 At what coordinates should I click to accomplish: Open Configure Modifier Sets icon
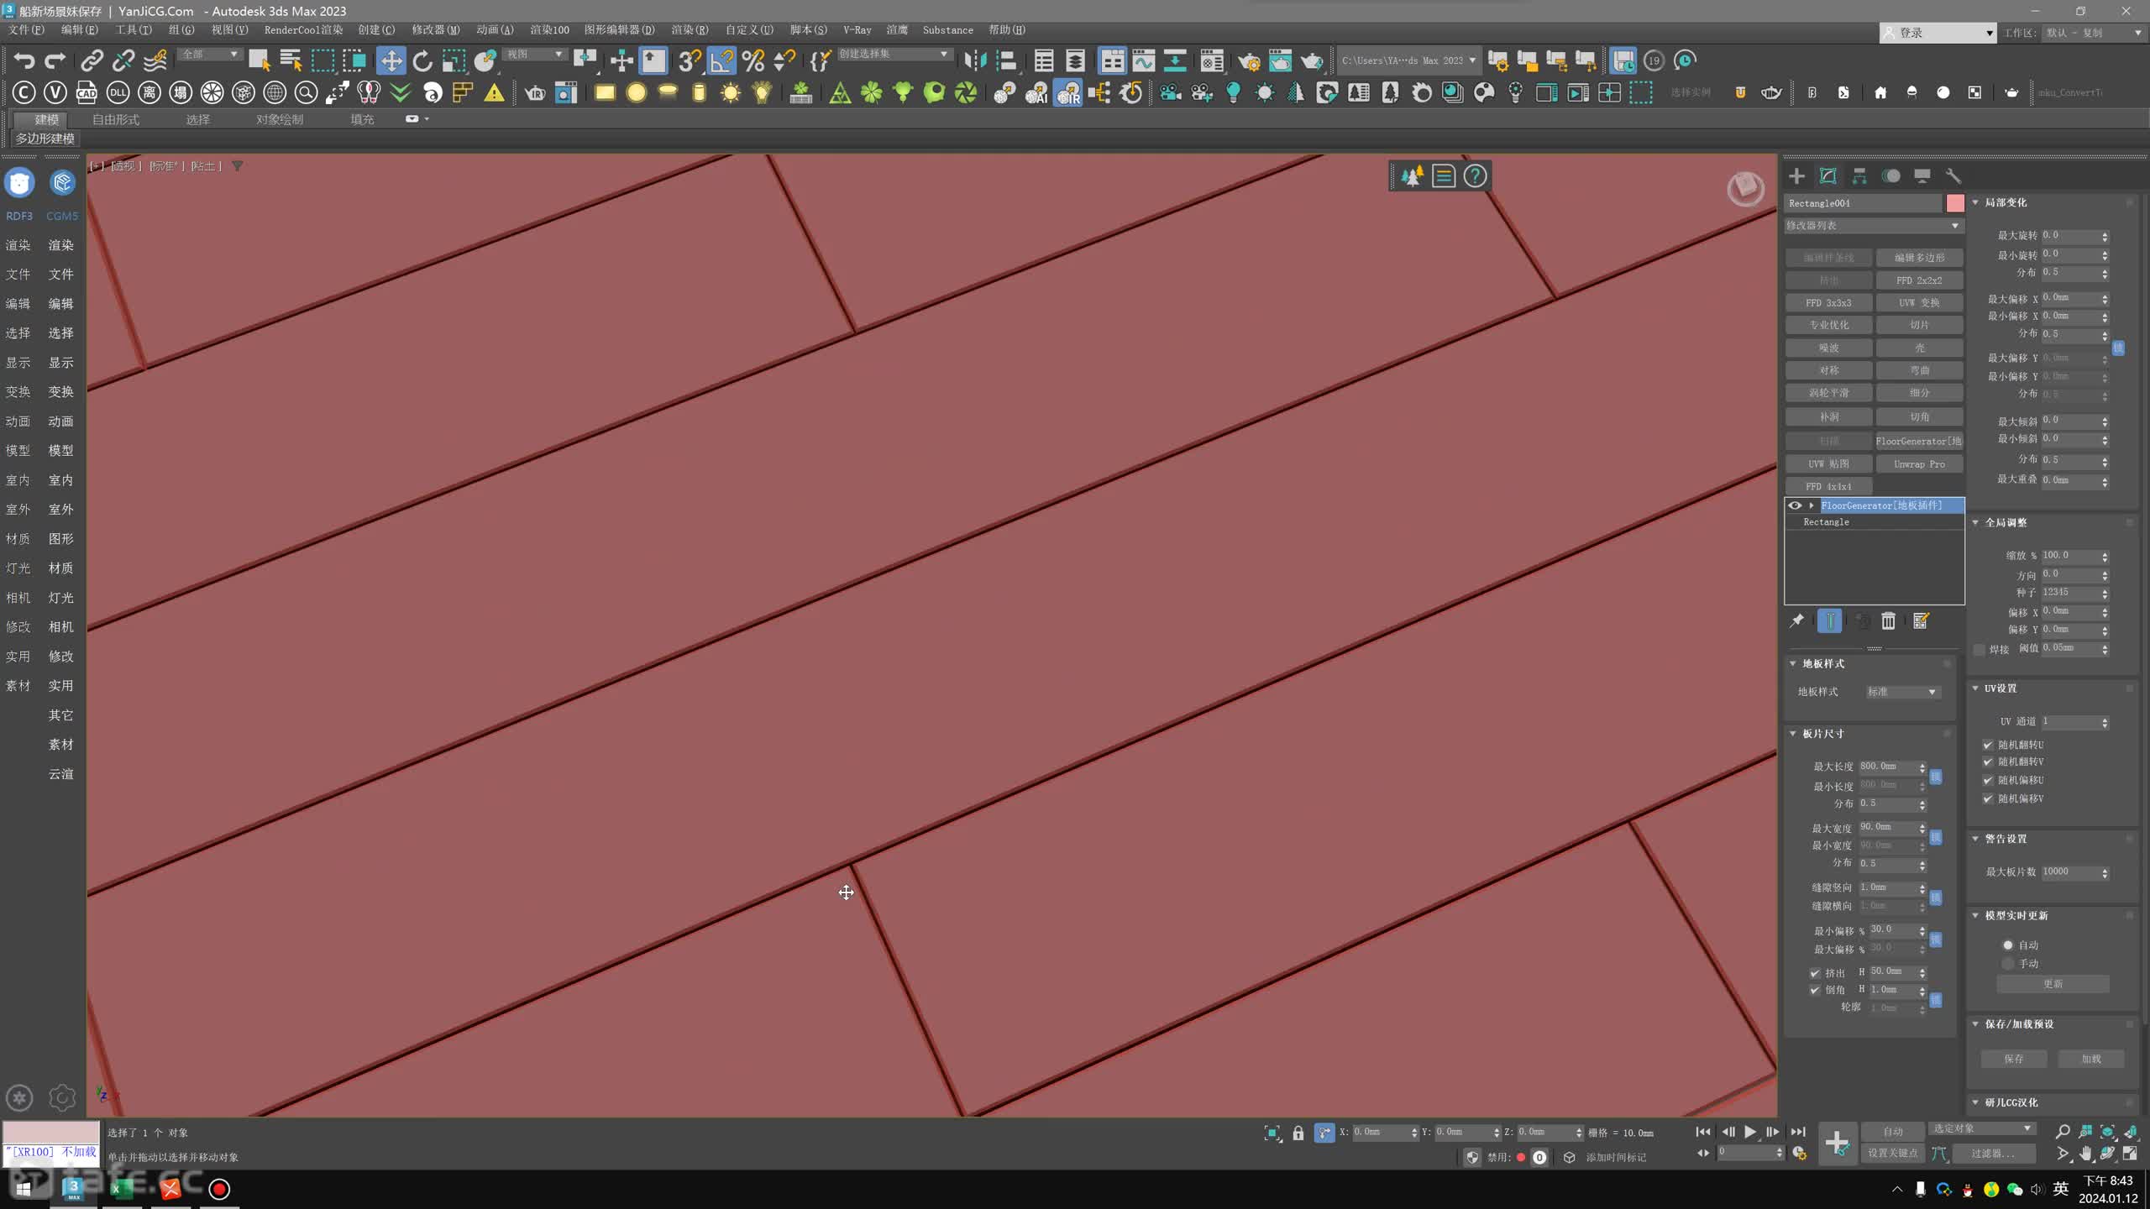coord(1921,620)
